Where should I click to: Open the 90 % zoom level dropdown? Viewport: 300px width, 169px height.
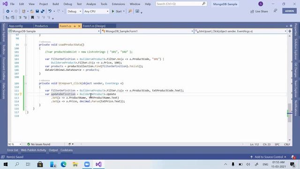tap(15, 144)
